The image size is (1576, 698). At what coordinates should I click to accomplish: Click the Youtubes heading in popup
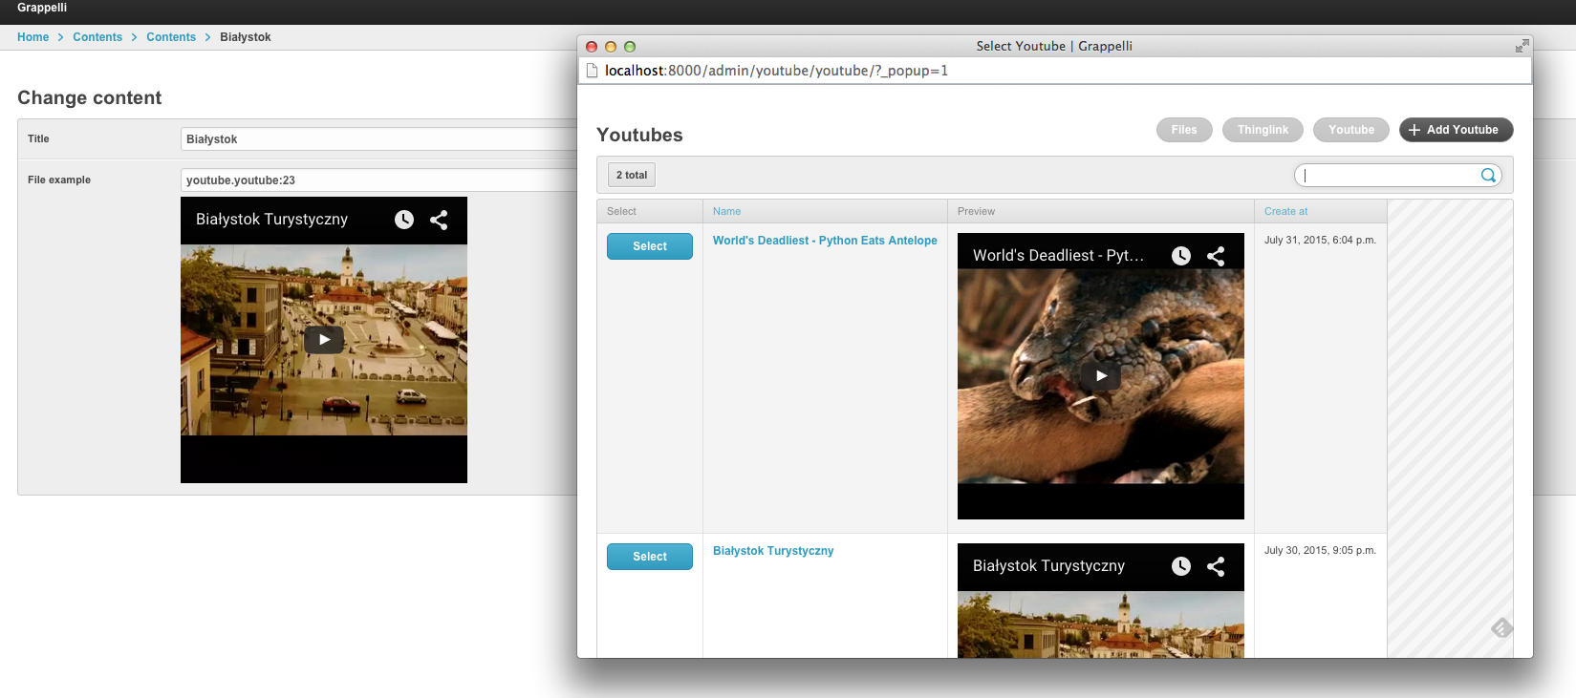click(639, 135)
